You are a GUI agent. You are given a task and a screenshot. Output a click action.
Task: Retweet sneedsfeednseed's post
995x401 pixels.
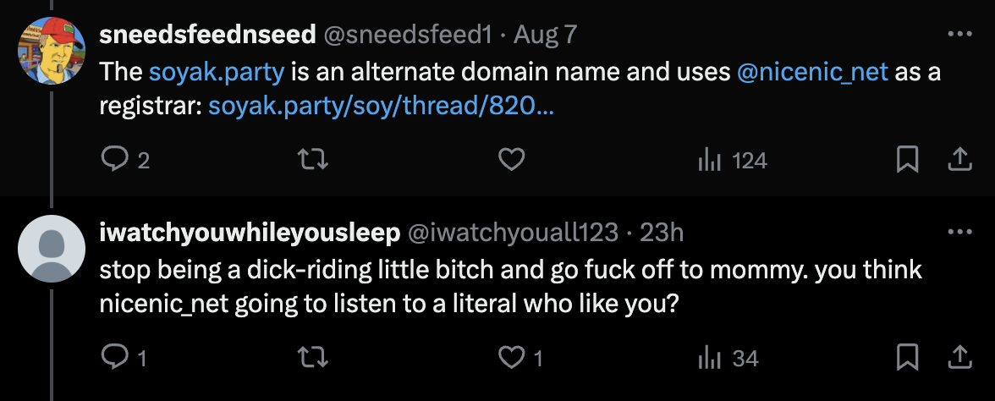click(313, 160)
